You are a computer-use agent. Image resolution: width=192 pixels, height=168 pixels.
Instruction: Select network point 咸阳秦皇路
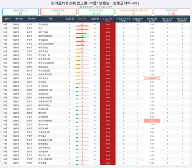43,151
